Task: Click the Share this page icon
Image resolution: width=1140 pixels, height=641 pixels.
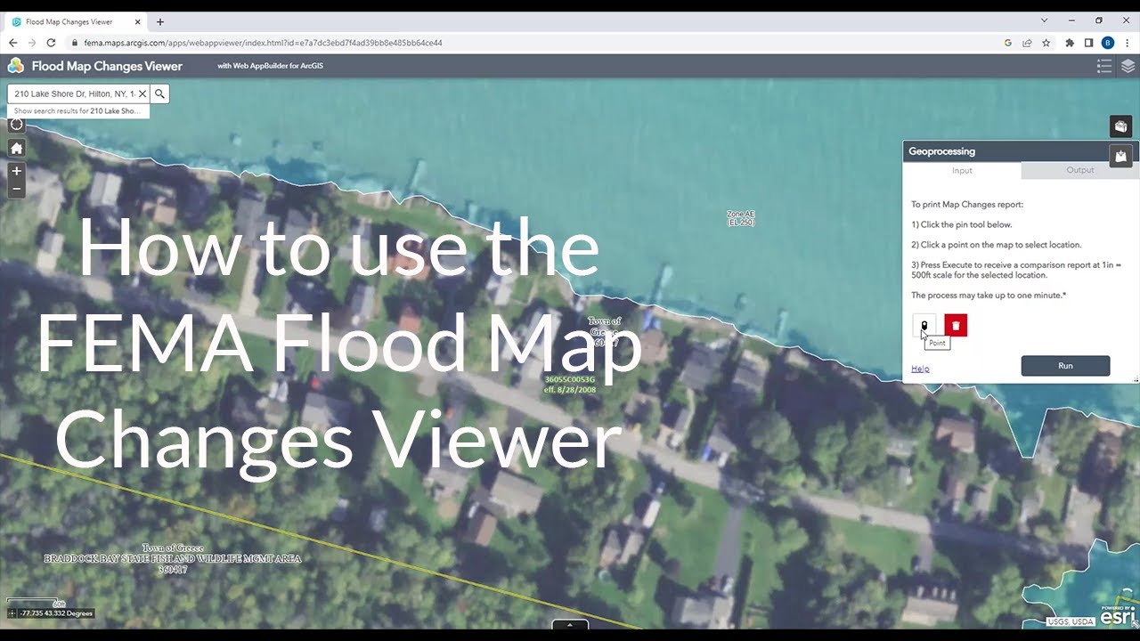Action: (x=1027, y=43)
